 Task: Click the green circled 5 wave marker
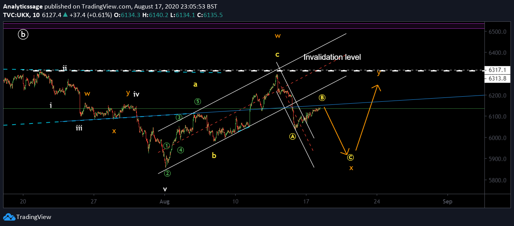pyautogui.click(x=198, y=102)
